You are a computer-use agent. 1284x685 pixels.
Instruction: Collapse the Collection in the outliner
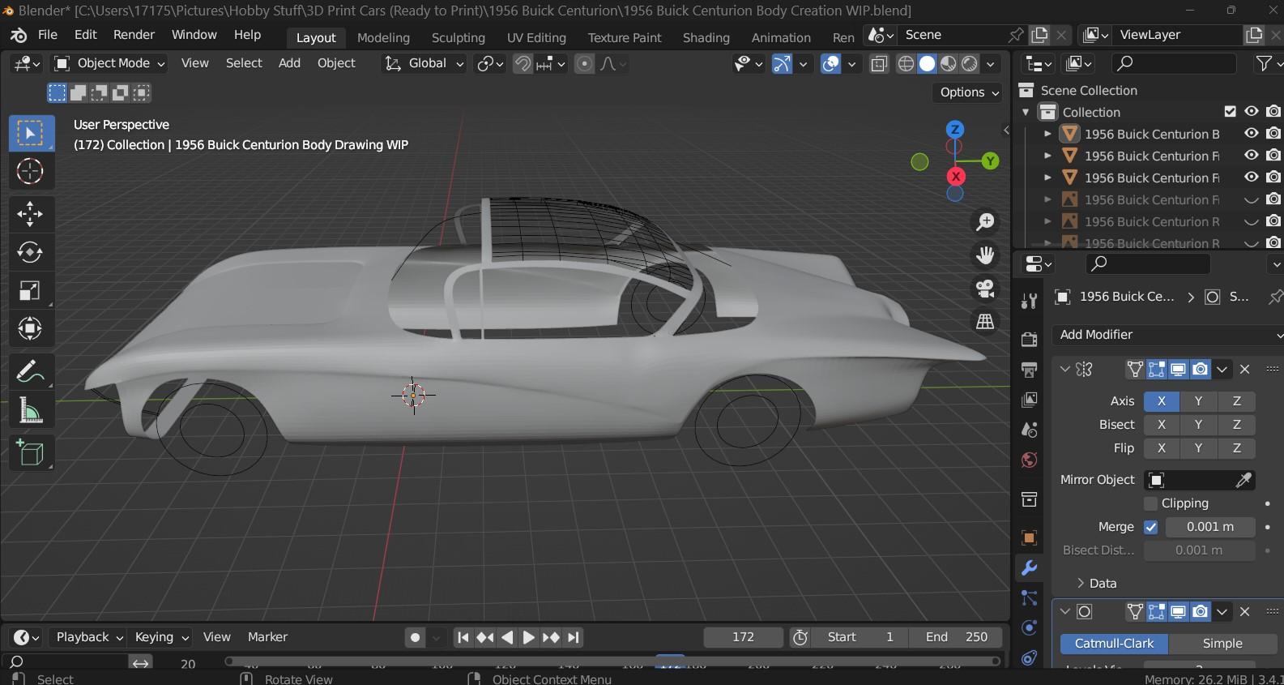coord(1026,112)
